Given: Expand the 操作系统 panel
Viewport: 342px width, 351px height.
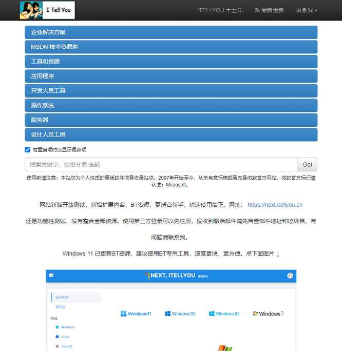Looking at the screenshot, I should click(x=171, y=105).
